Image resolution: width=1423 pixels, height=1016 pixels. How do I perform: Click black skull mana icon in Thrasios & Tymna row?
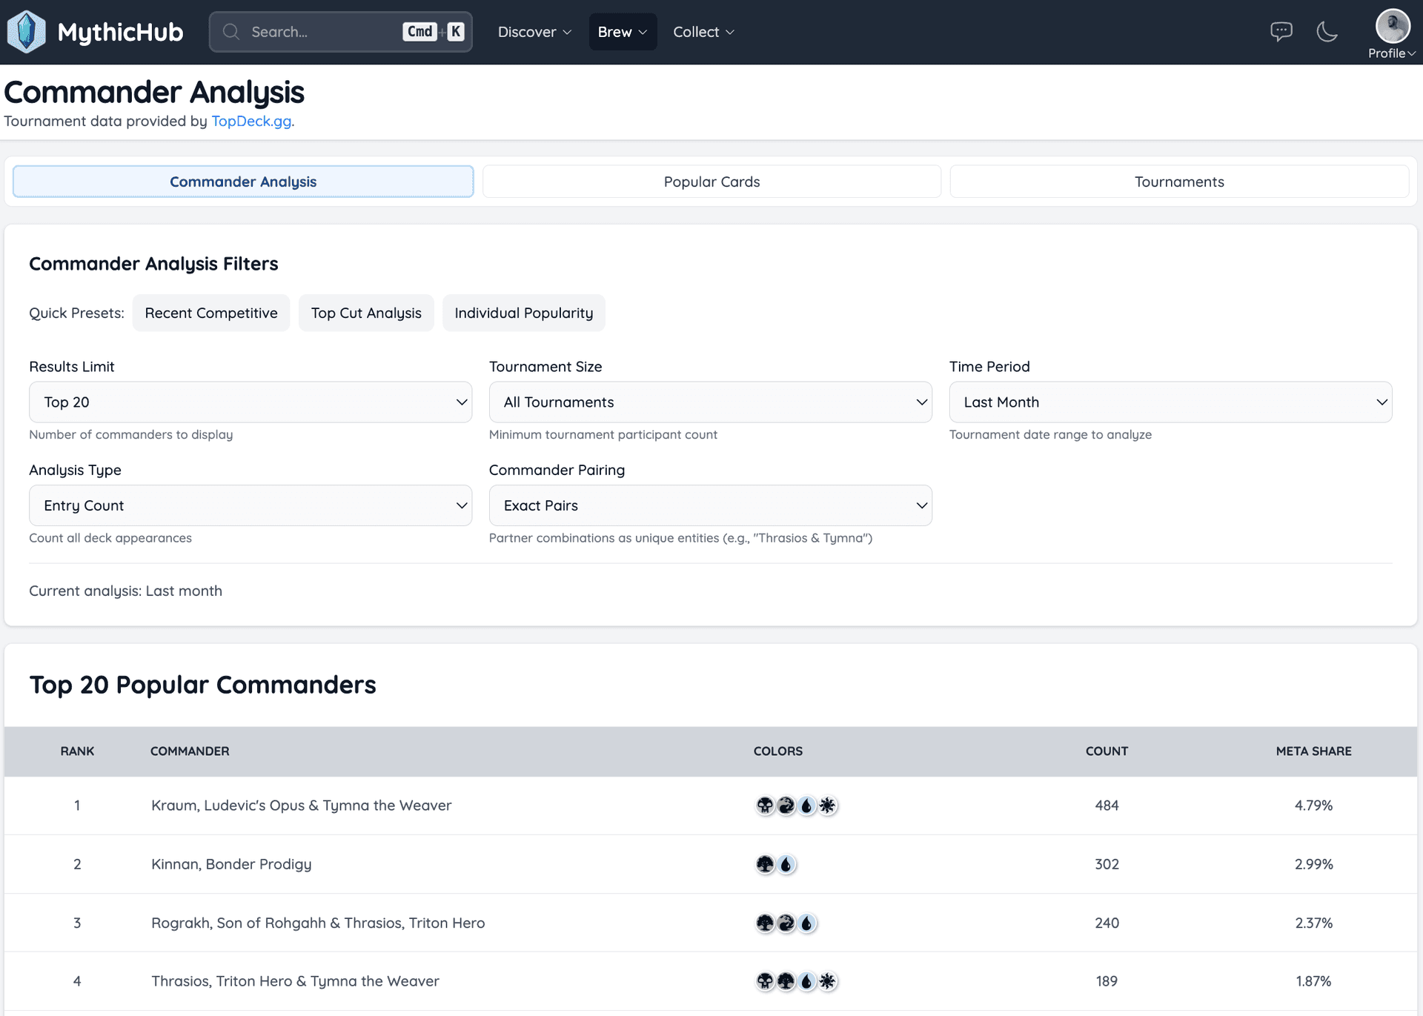[765, 981]
